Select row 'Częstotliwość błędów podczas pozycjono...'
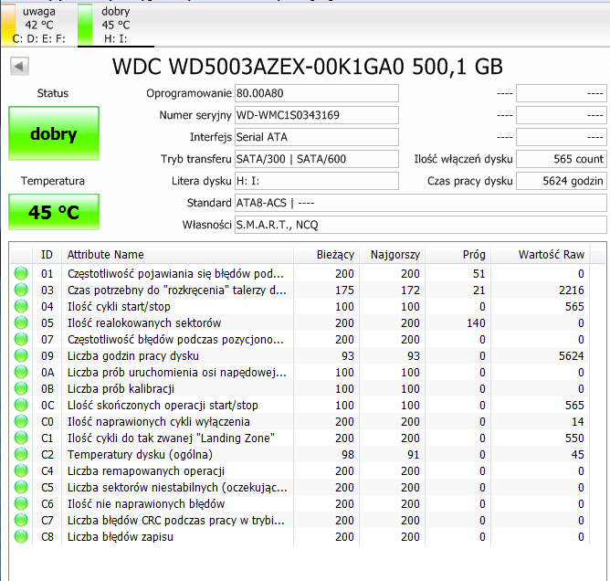 point(300,339)
